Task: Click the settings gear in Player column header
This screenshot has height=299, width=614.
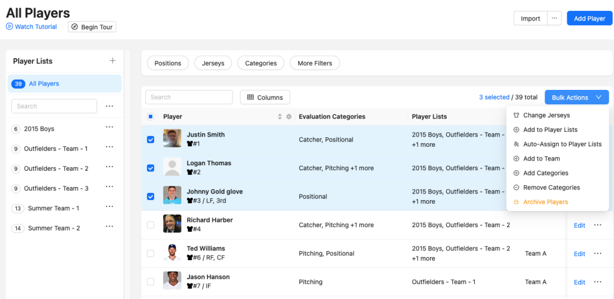Action: (x=288, y=117)
